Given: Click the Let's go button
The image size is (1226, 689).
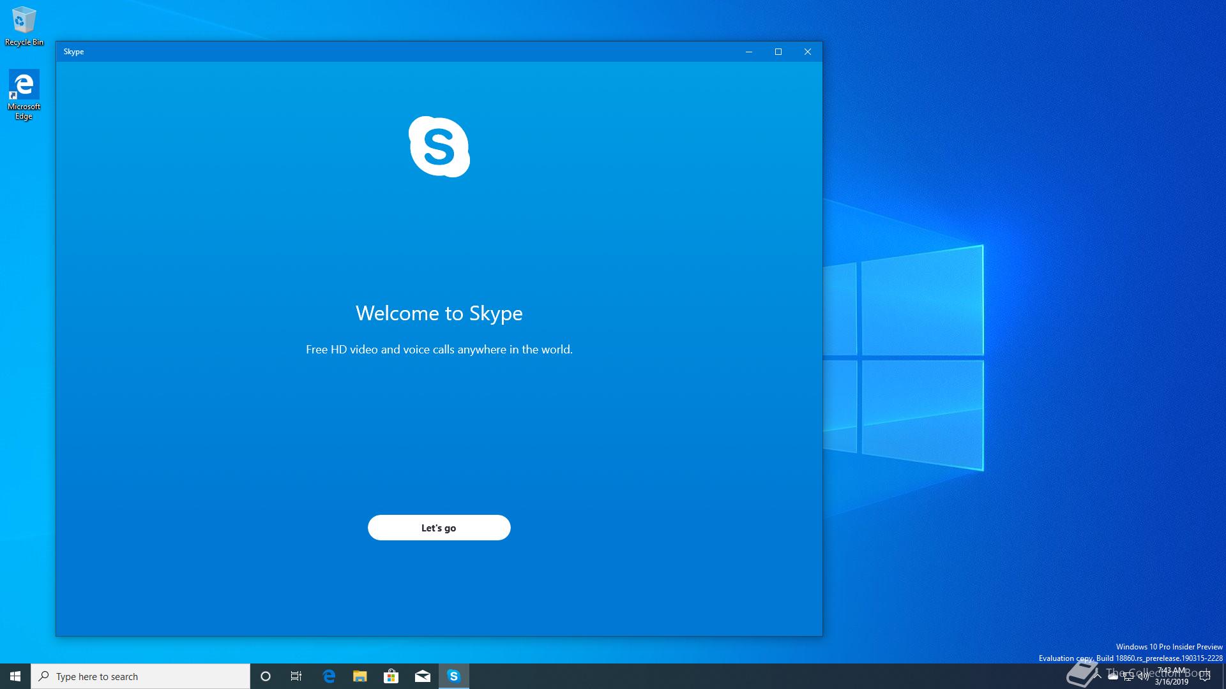Looking at the screenshot, I should point(439,528).
